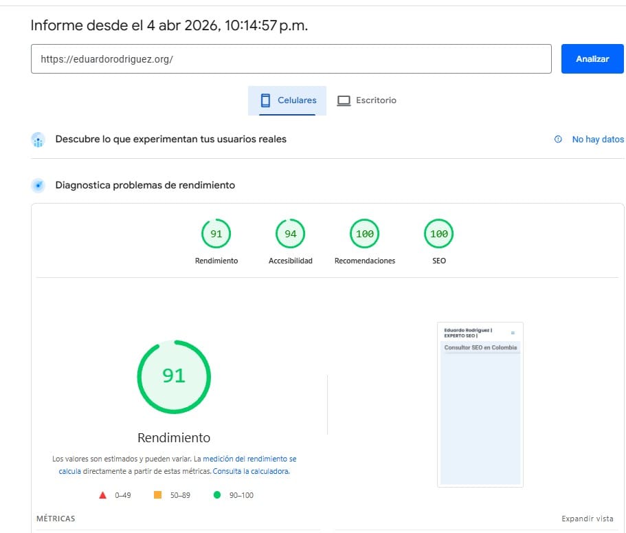Click the diagnostics icon next to Diagnostica problemas
The width and height of the screenshot is (626, 533).
38,185
